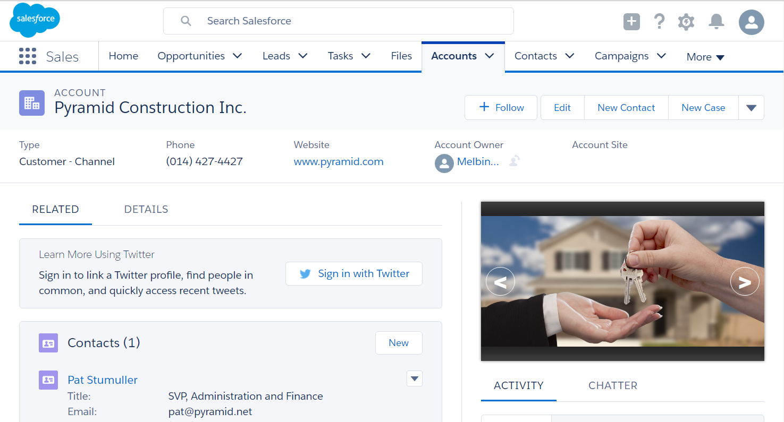Click the Pyramid Construction Inc. account name

pos(150,108)
